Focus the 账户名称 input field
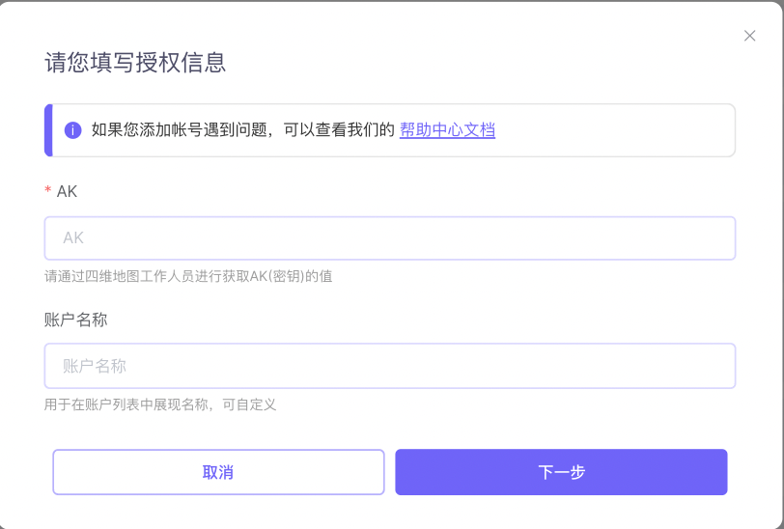The height and width of the screenshot is (529, 784). [x=390, y=366]
